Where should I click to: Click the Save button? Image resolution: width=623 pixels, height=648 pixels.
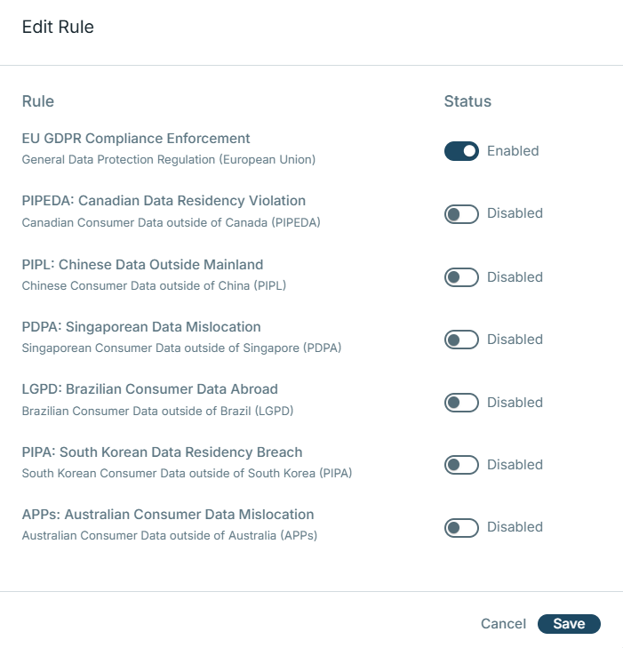[x=569, y=624]
